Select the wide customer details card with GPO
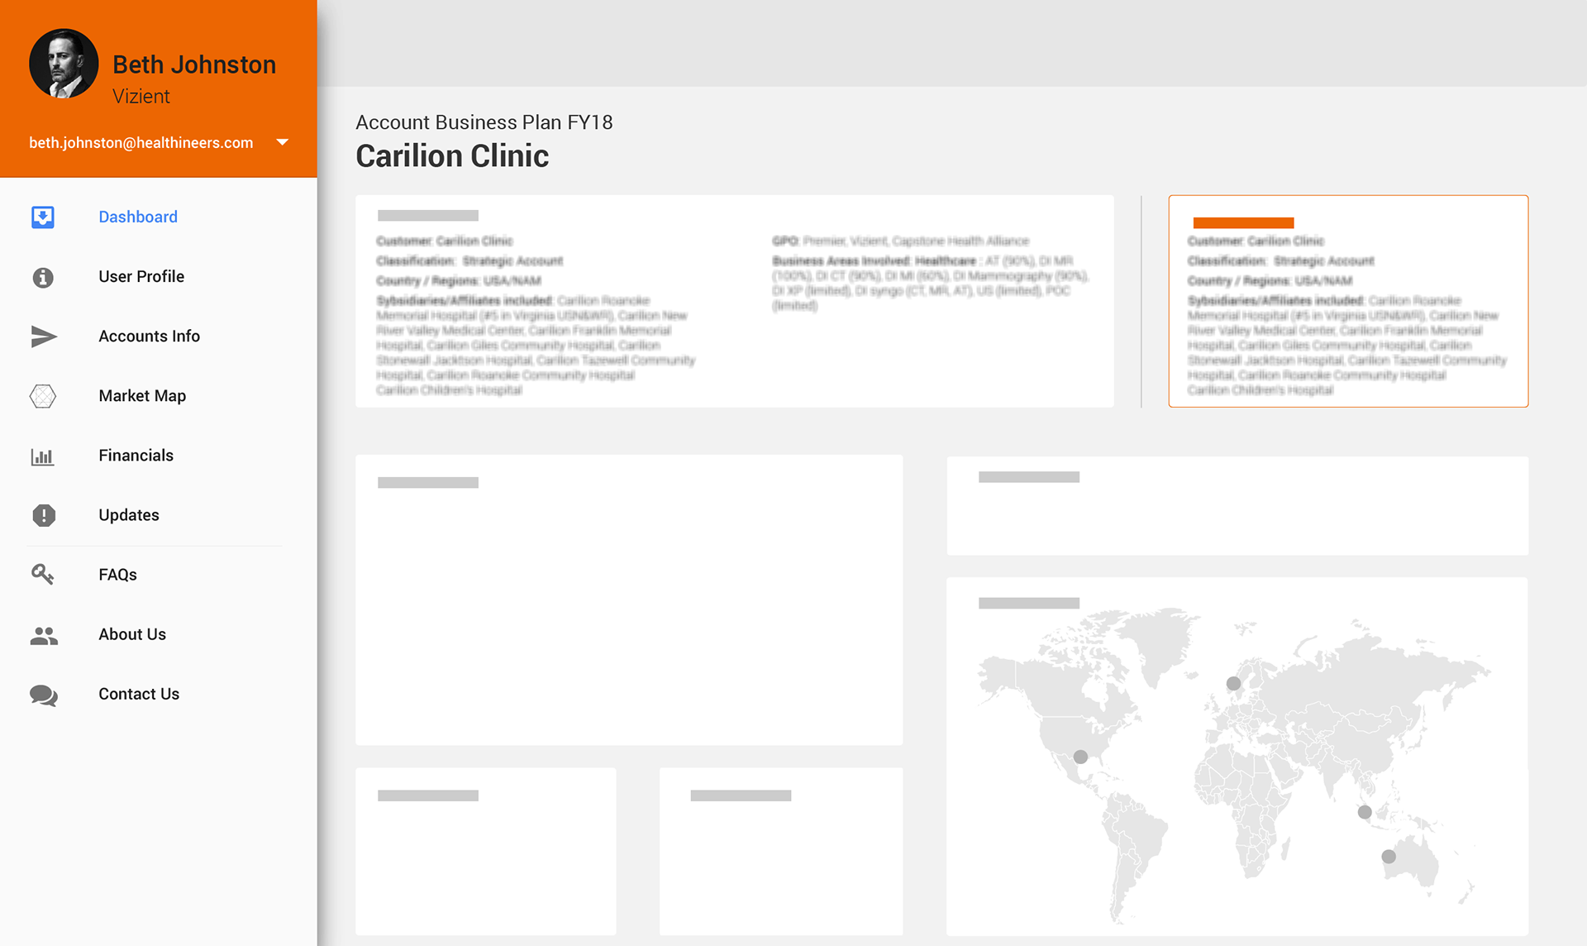Image resolution: width=1587 pixels, height=946 pixels. tap(735, 301)
